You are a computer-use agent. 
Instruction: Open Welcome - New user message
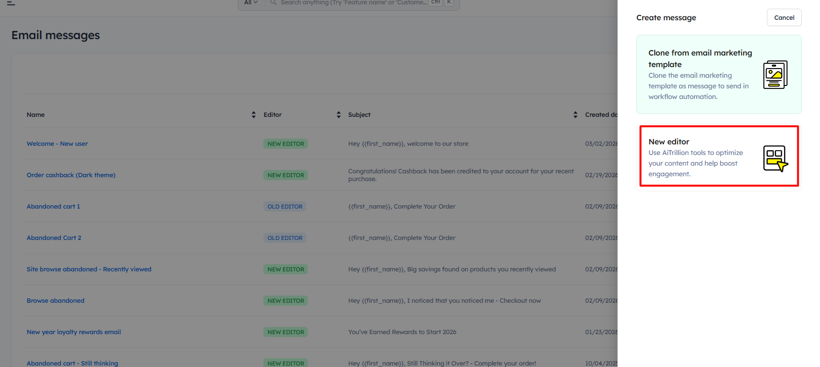pos(57,144)
